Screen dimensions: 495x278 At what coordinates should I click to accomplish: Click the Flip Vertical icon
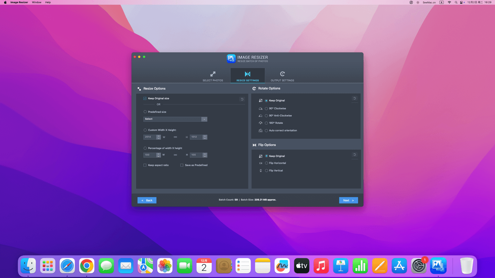pos(261,171)
